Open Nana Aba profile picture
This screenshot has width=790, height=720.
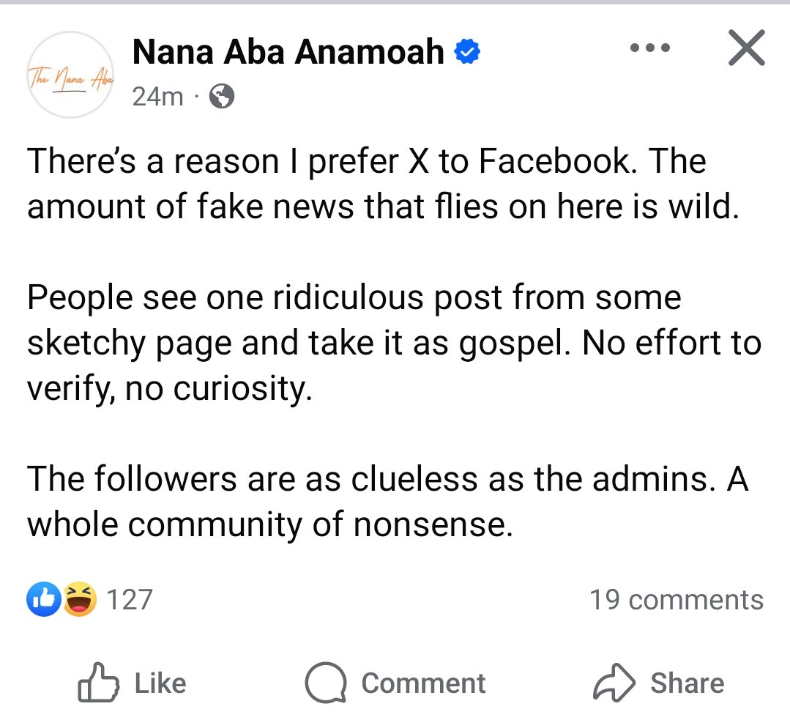click(70, 75)
